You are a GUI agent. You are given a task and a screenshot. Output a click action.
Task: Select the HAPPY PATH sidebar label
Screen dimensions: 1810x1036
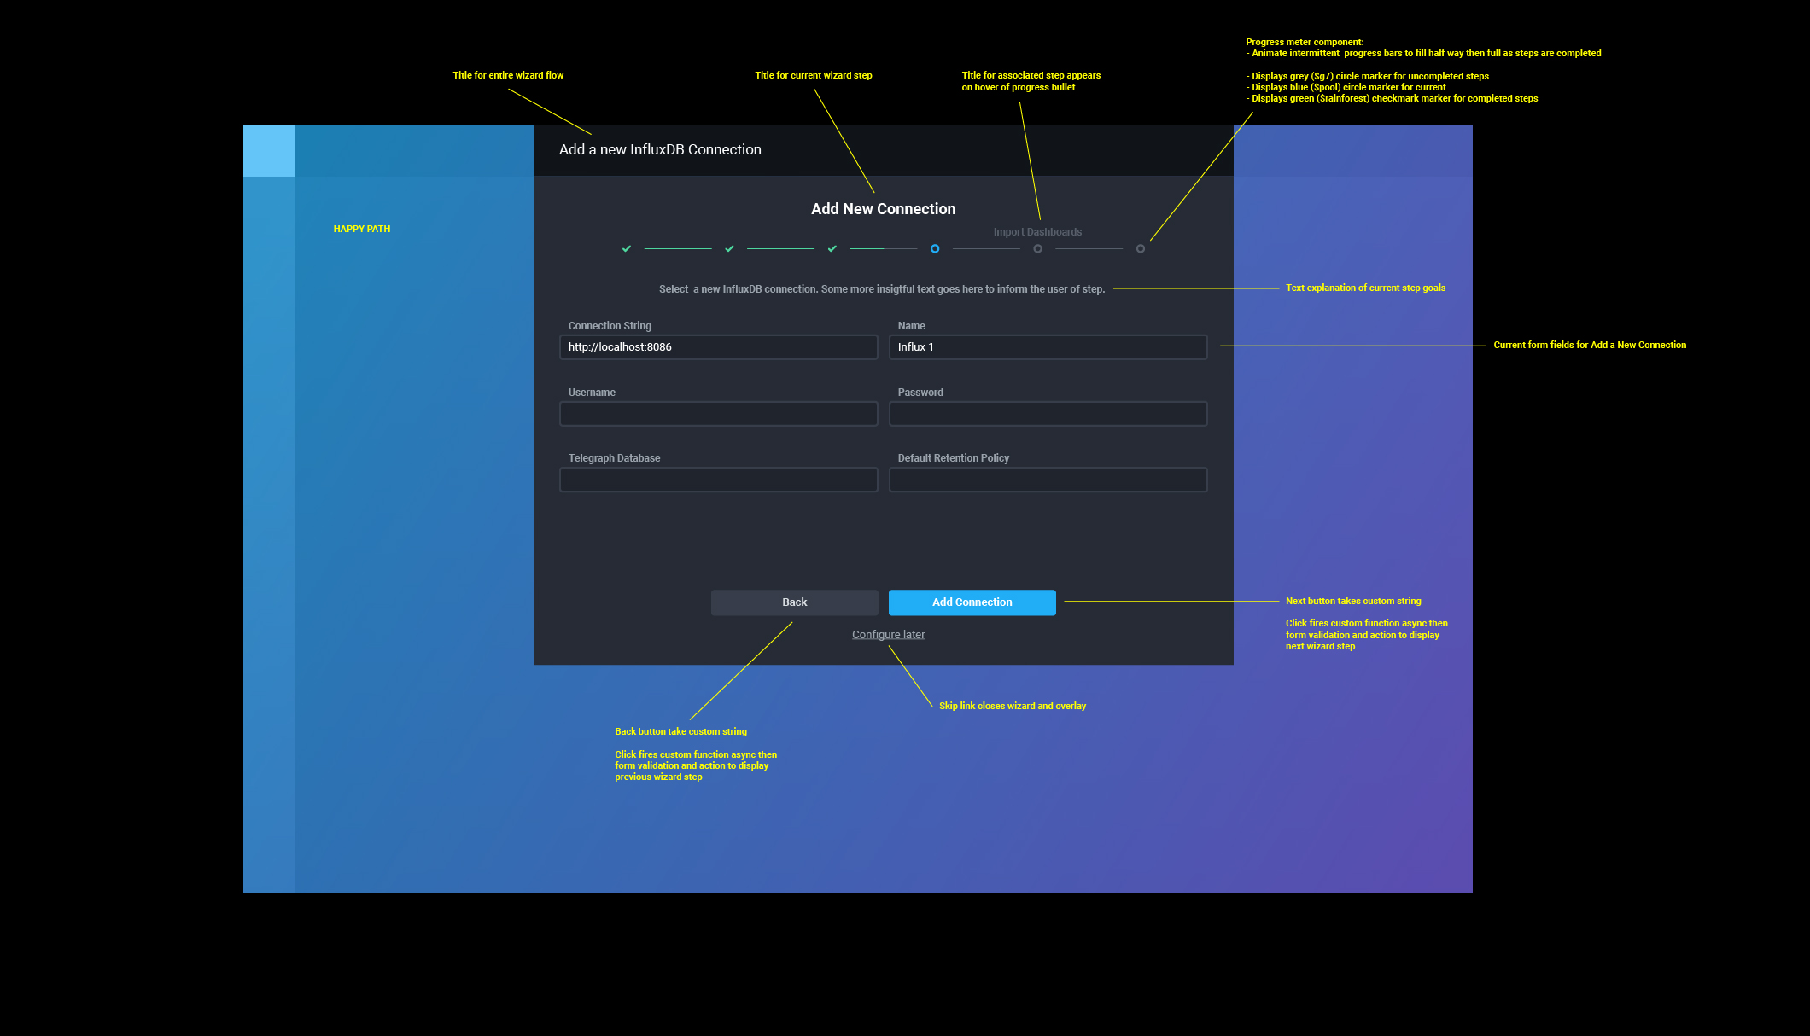(x=361, y=228)
